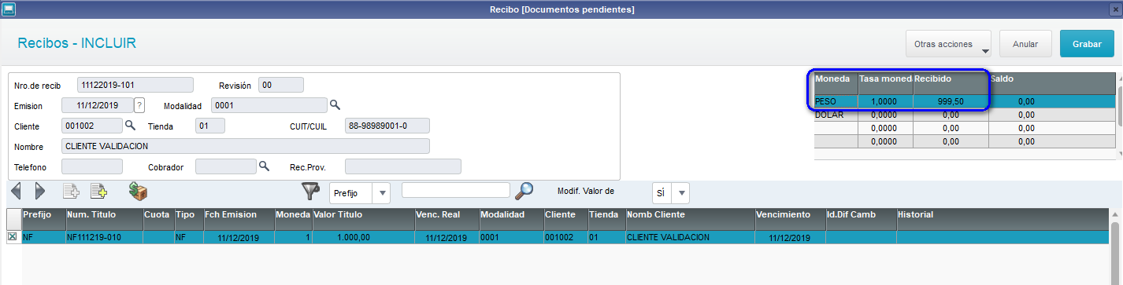The width and height of the screenshot is (1123, 285).
Task: Click the Revisión field showing 00
Action: [x=281, y=85]
